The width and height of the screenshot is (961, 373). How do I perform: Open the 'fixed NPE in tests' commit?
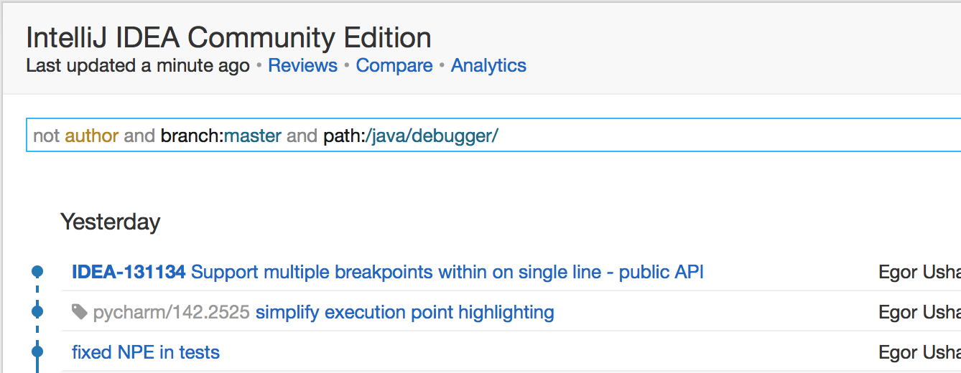point(146,352)
